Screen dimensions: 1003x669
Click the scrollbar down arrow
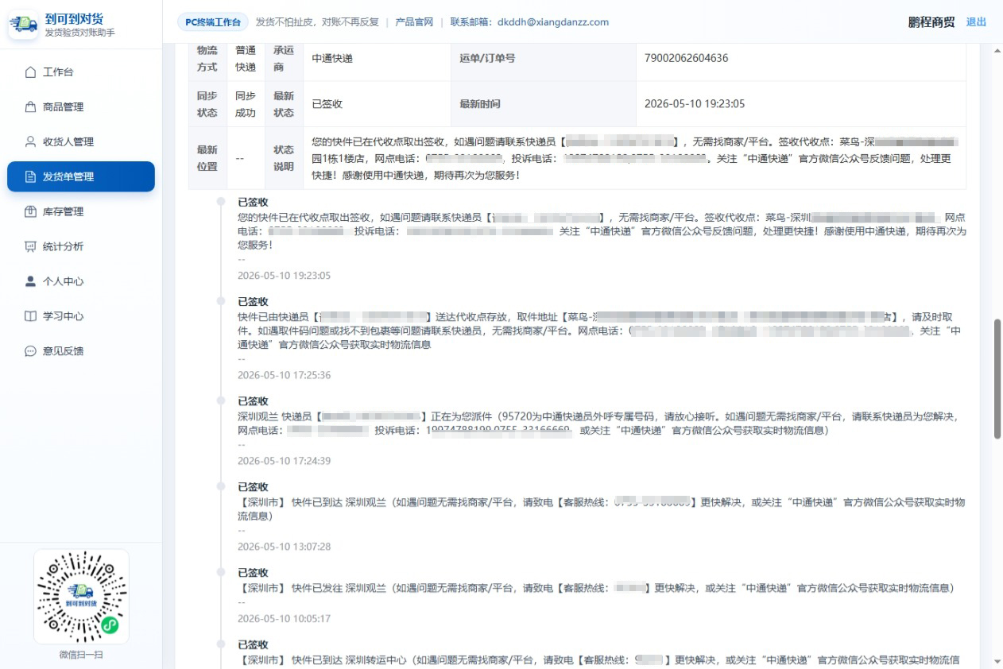[997, 661]
